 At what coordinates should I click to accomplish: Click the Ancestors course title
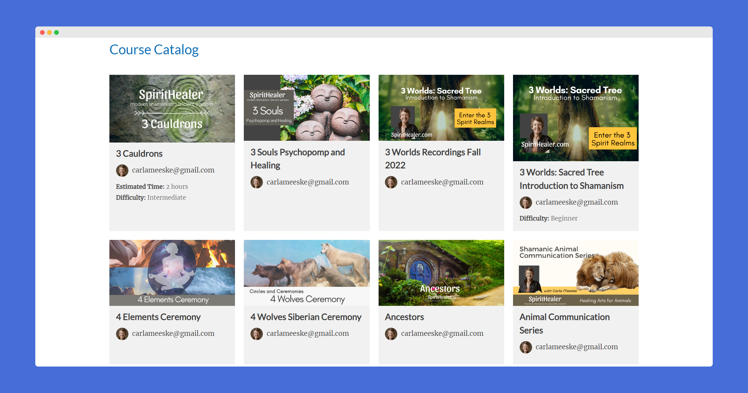404,317
